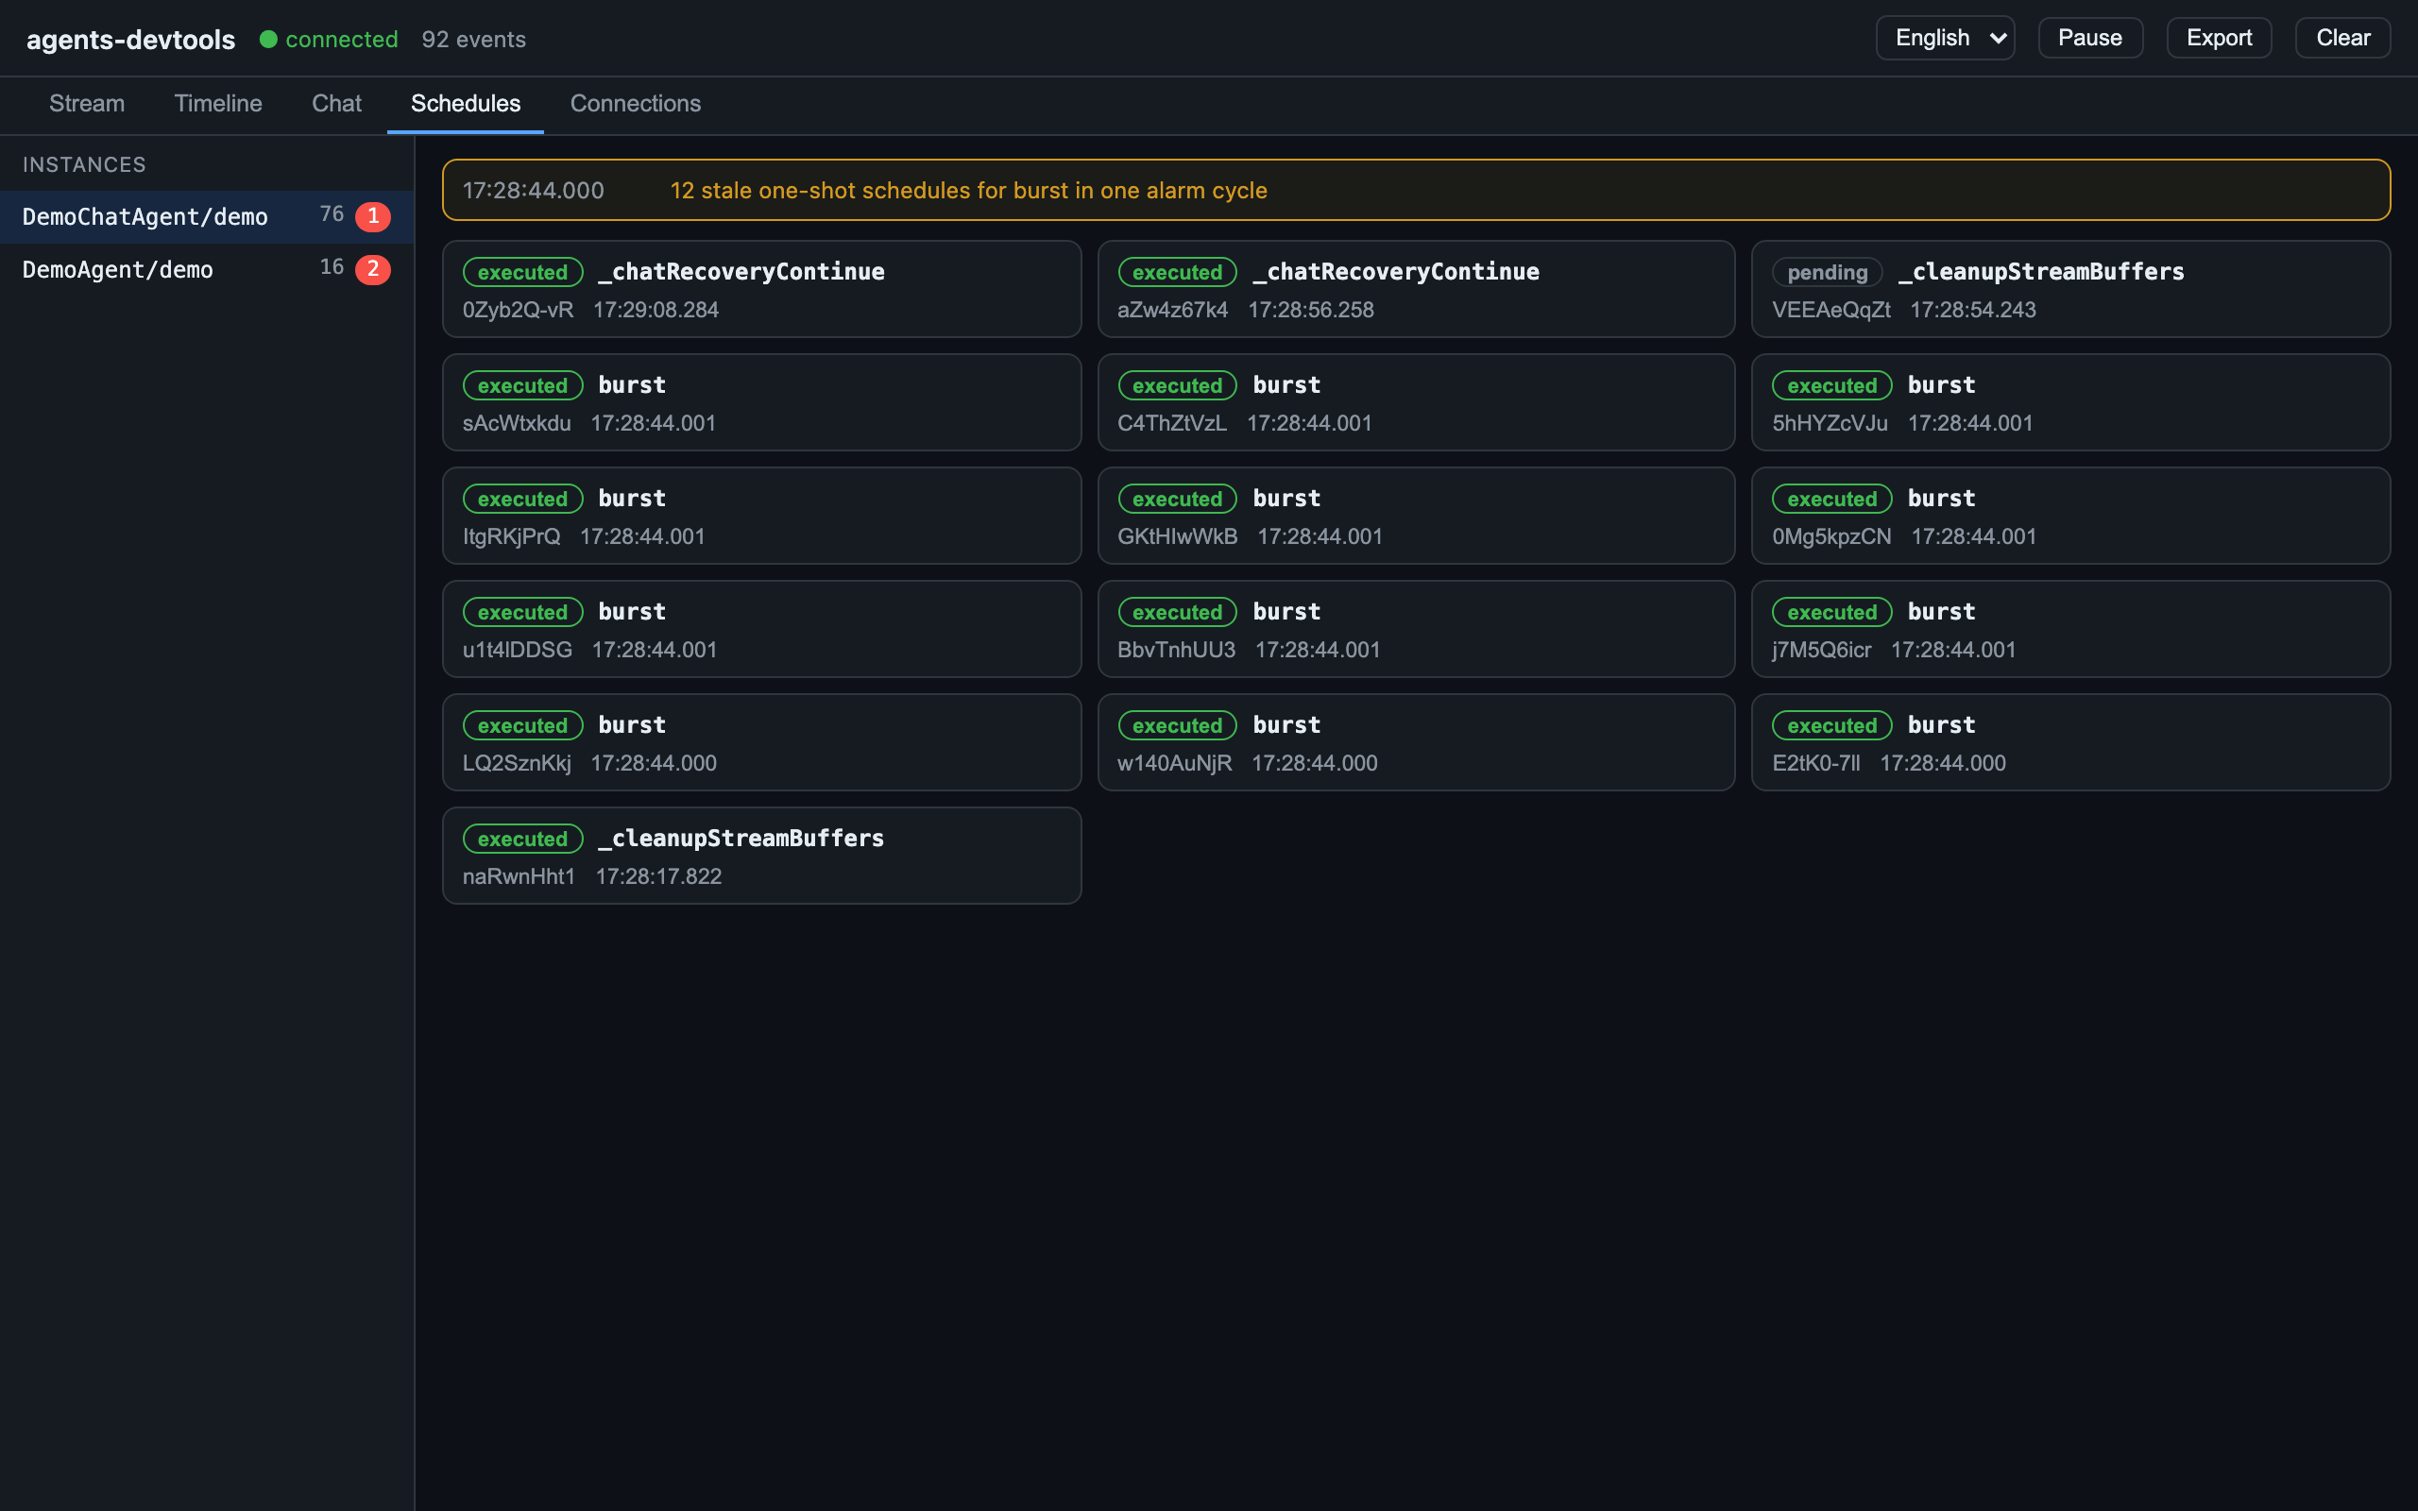The image size is (2418, 1511).
Task: Select burst schedule C4ThZtVzL
Action: 1416,402
